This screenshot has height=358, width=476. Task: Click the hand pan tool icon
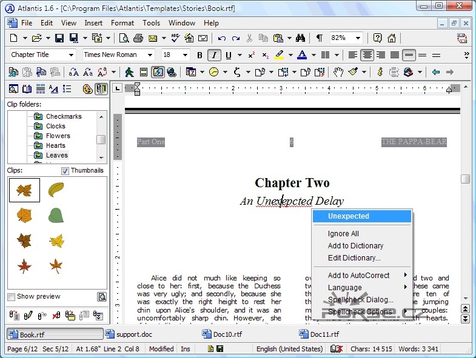coord(338,72)
